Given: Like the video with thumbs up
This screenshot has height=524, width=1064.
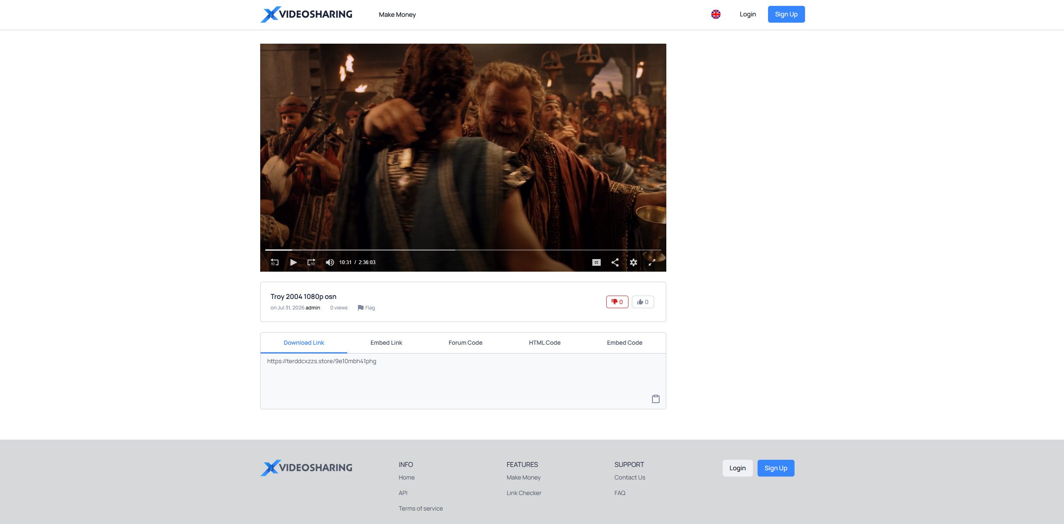Looking at the screenshot, I should coord(643,302).
